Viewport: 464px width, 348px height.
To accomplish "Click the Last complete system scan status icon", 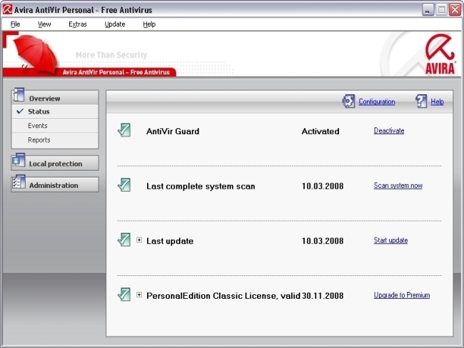I will [124, 185].
